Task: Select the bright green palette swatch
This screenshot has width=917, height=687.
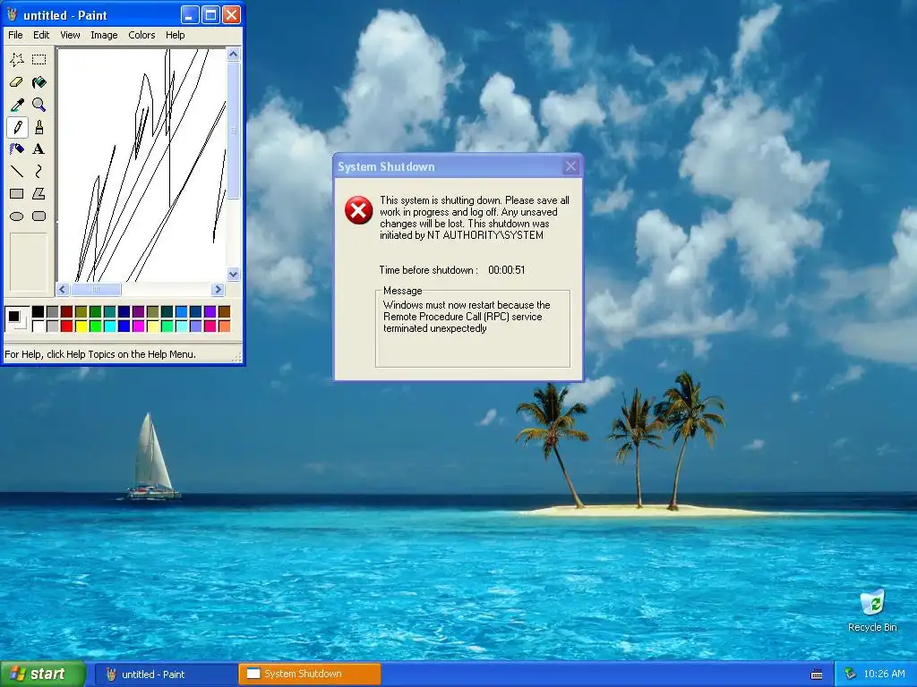Action: tap(95, 326)
